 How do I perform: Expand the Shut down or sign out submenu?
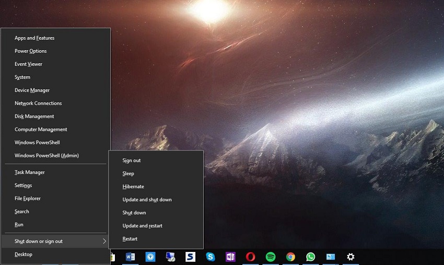coord(56,241)
